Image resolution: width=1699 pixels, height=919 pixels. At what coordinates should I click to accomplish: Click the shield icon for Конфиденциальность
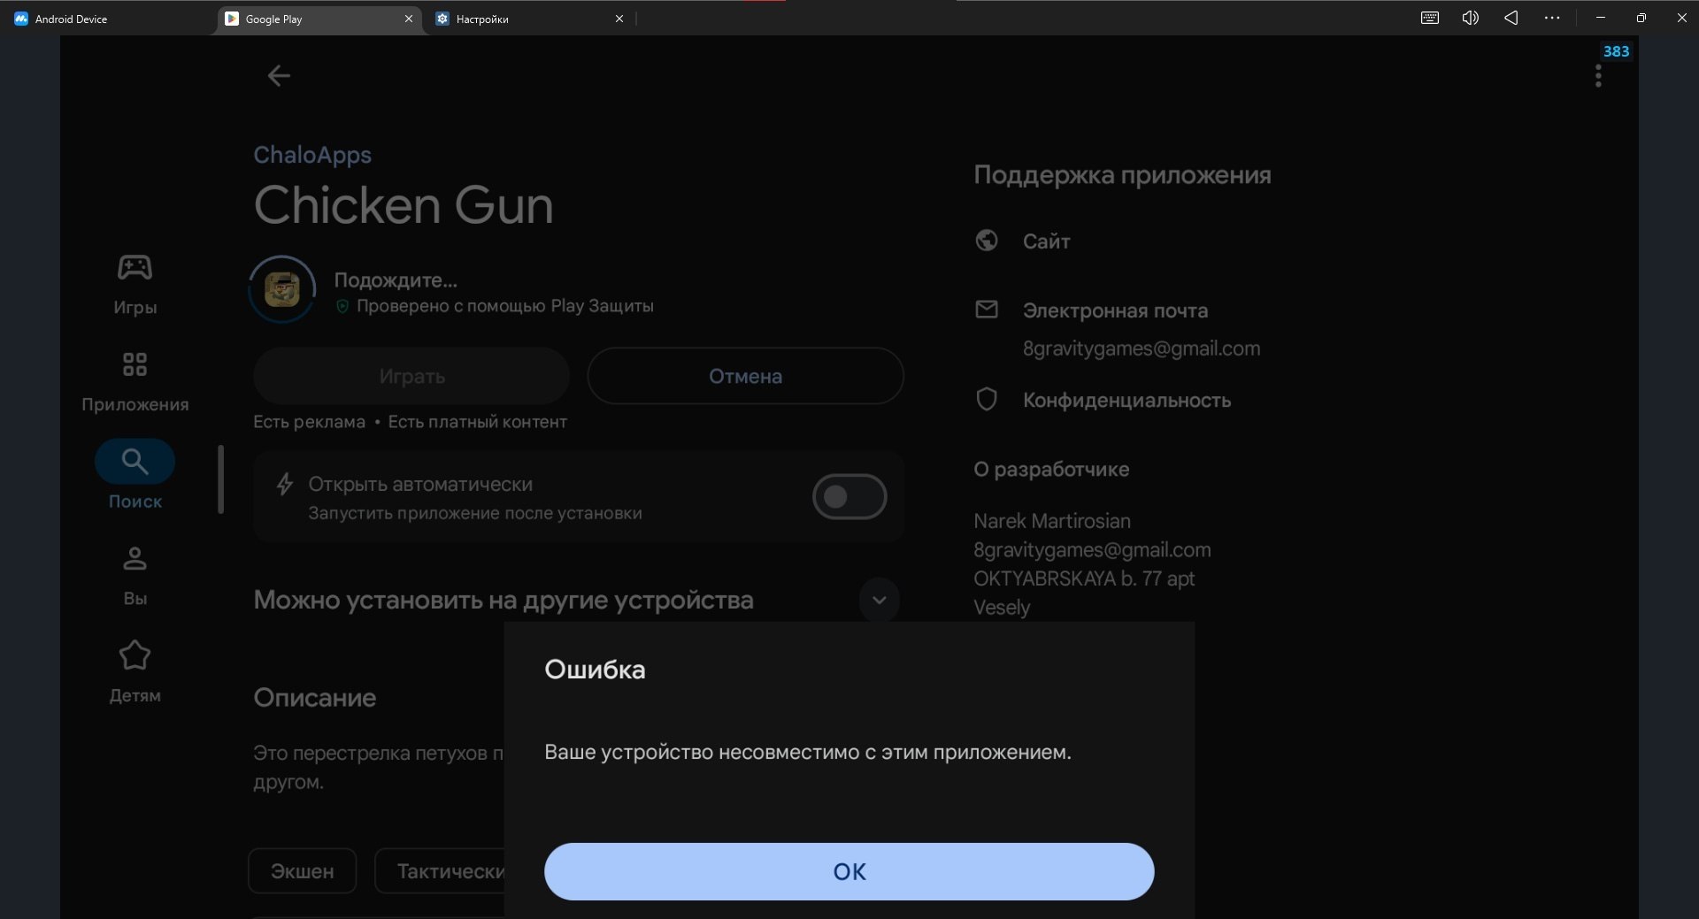click(987, 400)
